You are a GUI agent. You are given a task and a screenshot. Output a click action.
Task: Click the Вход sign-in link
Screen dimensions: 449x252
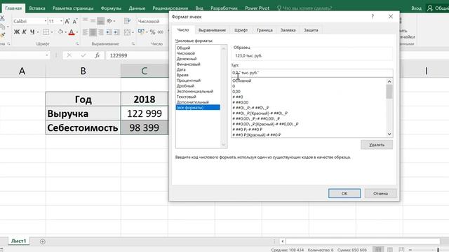416,8
